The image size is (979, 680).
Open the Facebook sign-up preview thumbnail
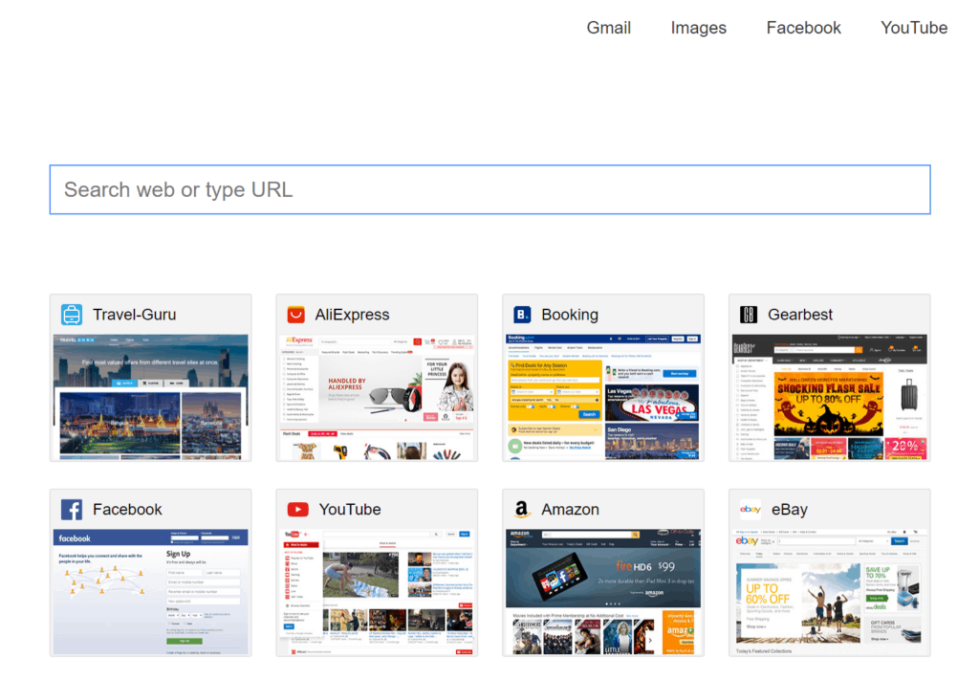point(150,592)
